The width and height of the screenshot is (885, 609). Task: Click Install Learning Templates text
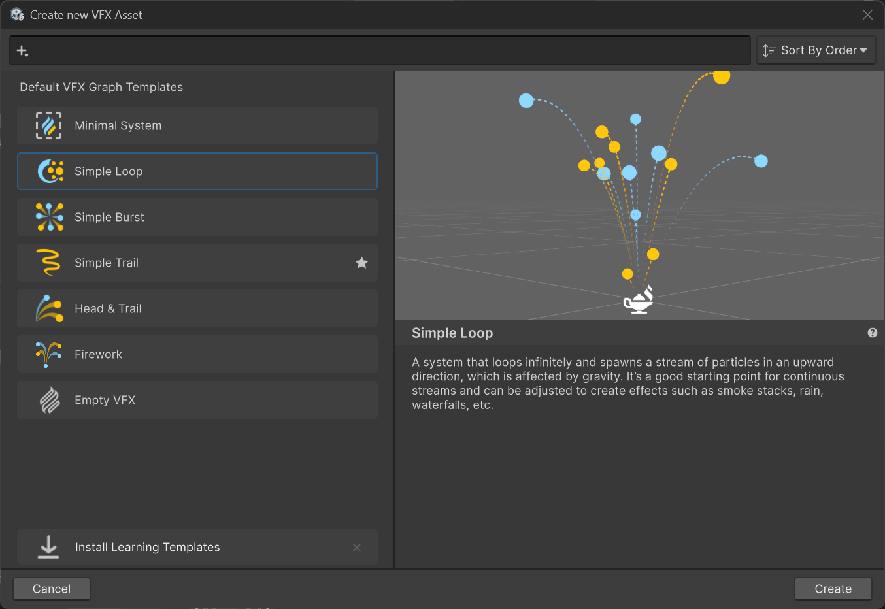pyautogui.click(x=147, y=547)
